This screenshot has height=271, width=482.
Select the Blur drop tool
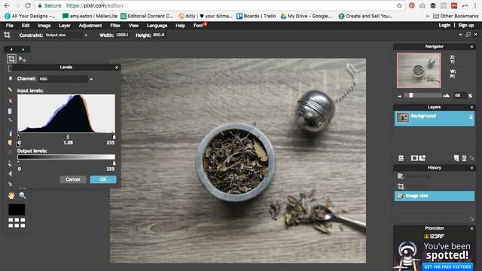tap(10, 132)
